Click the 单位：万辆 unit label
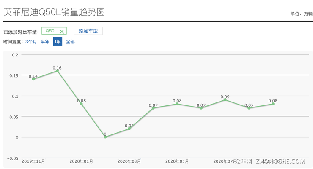 [x=302, y=14]
